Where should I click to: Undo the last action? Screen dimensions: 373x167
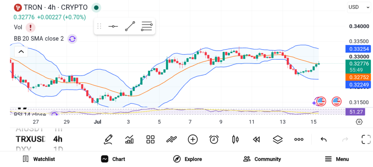323,139
